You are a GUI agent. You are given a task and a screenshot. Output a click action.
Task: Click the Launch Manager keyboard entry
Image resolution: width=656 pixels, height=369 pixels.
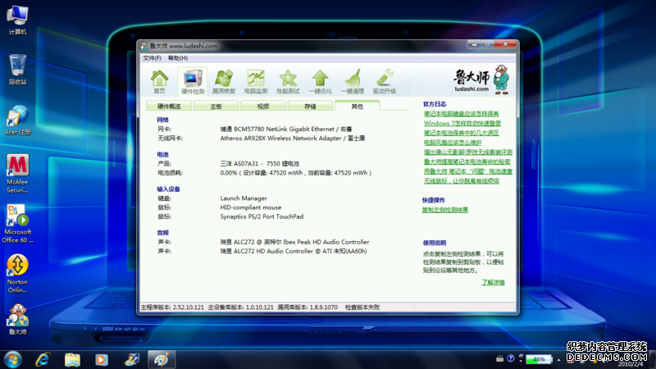244,198
